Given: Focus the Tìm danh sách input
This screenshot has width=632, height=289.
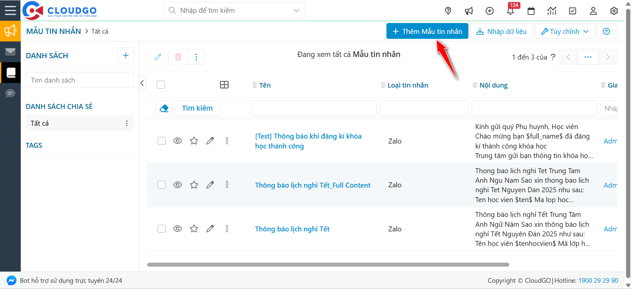Looking at the screenshot, I should coord(80,80).
